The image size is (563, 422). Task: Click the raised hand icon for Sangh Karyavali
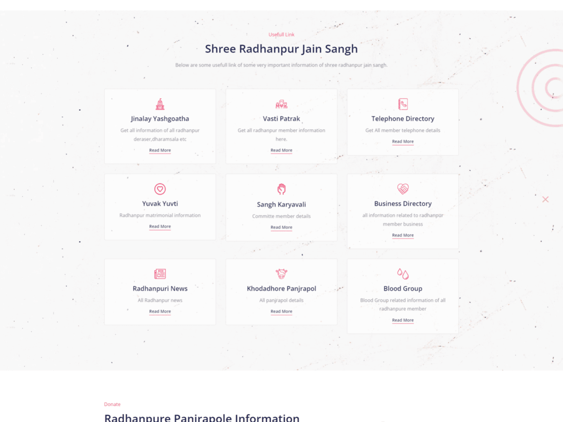point(281,189)
